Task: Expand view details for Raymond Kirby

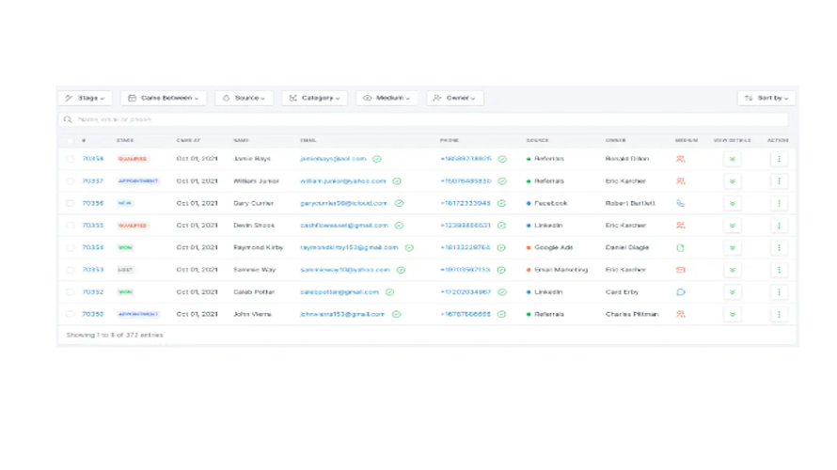Action: (733, 247)
